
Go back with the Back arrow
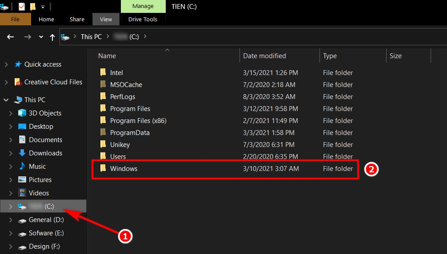[11, 37]
